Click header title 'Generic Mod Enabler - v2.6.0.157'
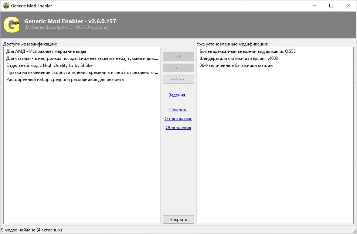The image size is (357, 234). point(70,21)
